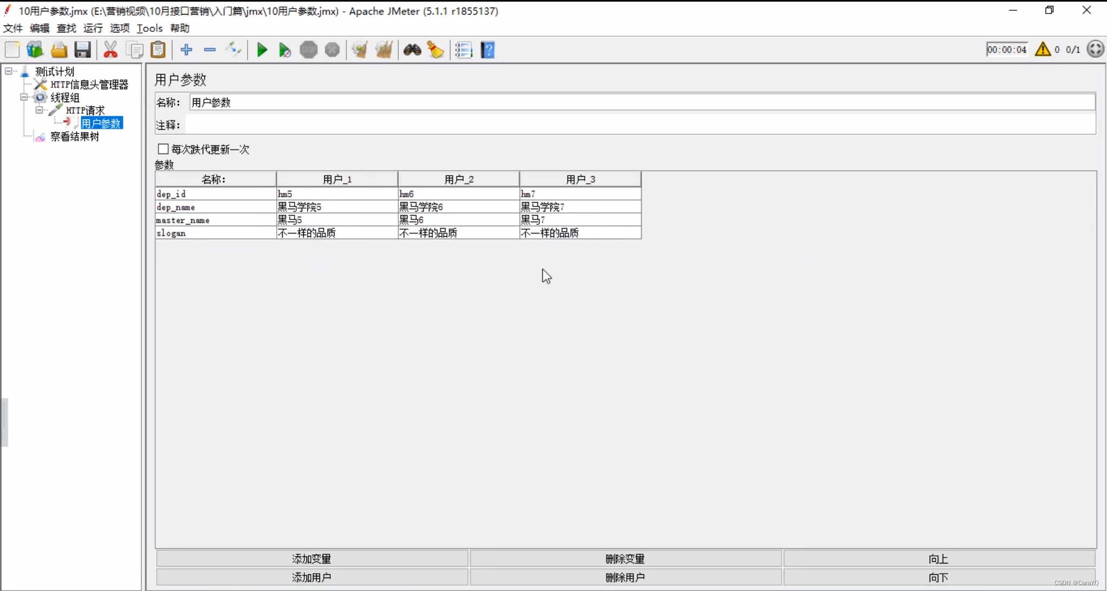
Task: Click the Clear broom icon
Action: click(x=360, y=50)
